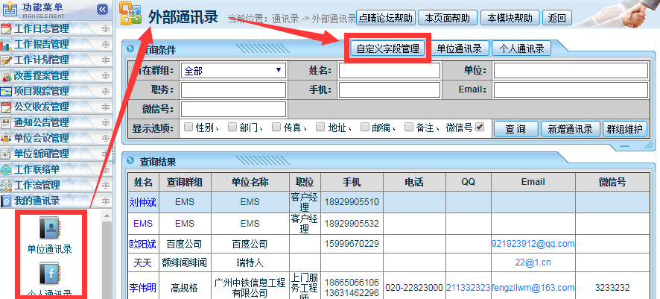
Task: Uncheck the 微信号 display option checkbox
Action: tap(480, 127)
